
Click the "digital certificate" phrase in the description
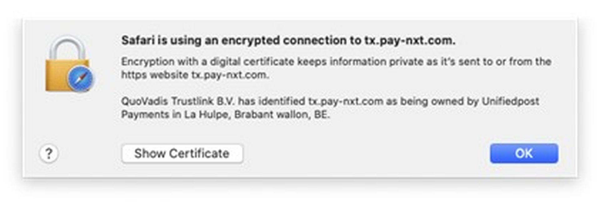[252, 62]
